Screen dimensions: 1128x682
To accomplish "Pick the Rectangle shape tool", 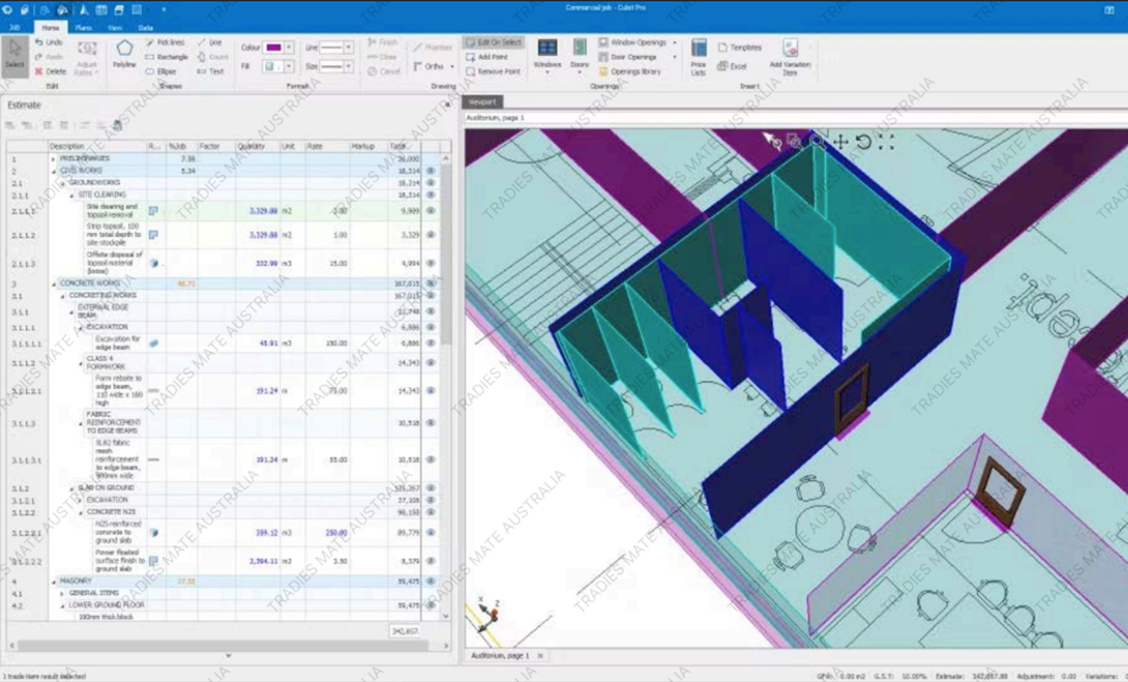I will tap(167, 57).
